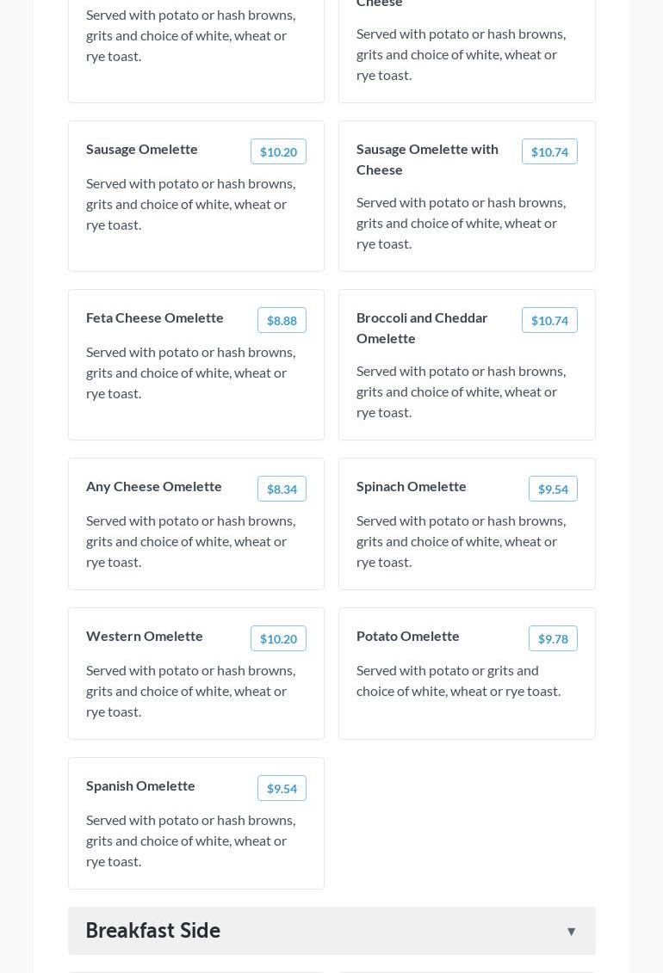Choose the Western Omelette $10.20 price
Viewport: 663px width, 973px height.
point(278,638)
